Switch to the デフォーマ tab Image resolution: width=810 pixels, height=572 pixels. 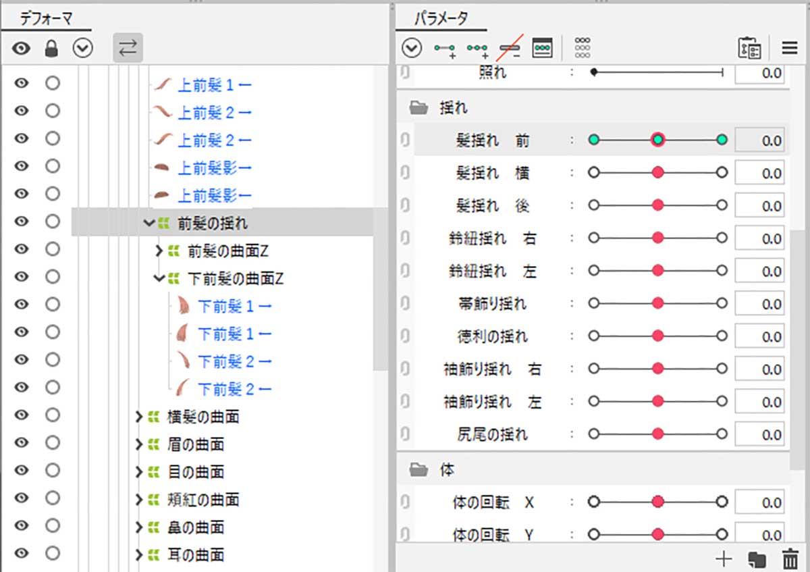pyautogui.click(x=46, y=19)
